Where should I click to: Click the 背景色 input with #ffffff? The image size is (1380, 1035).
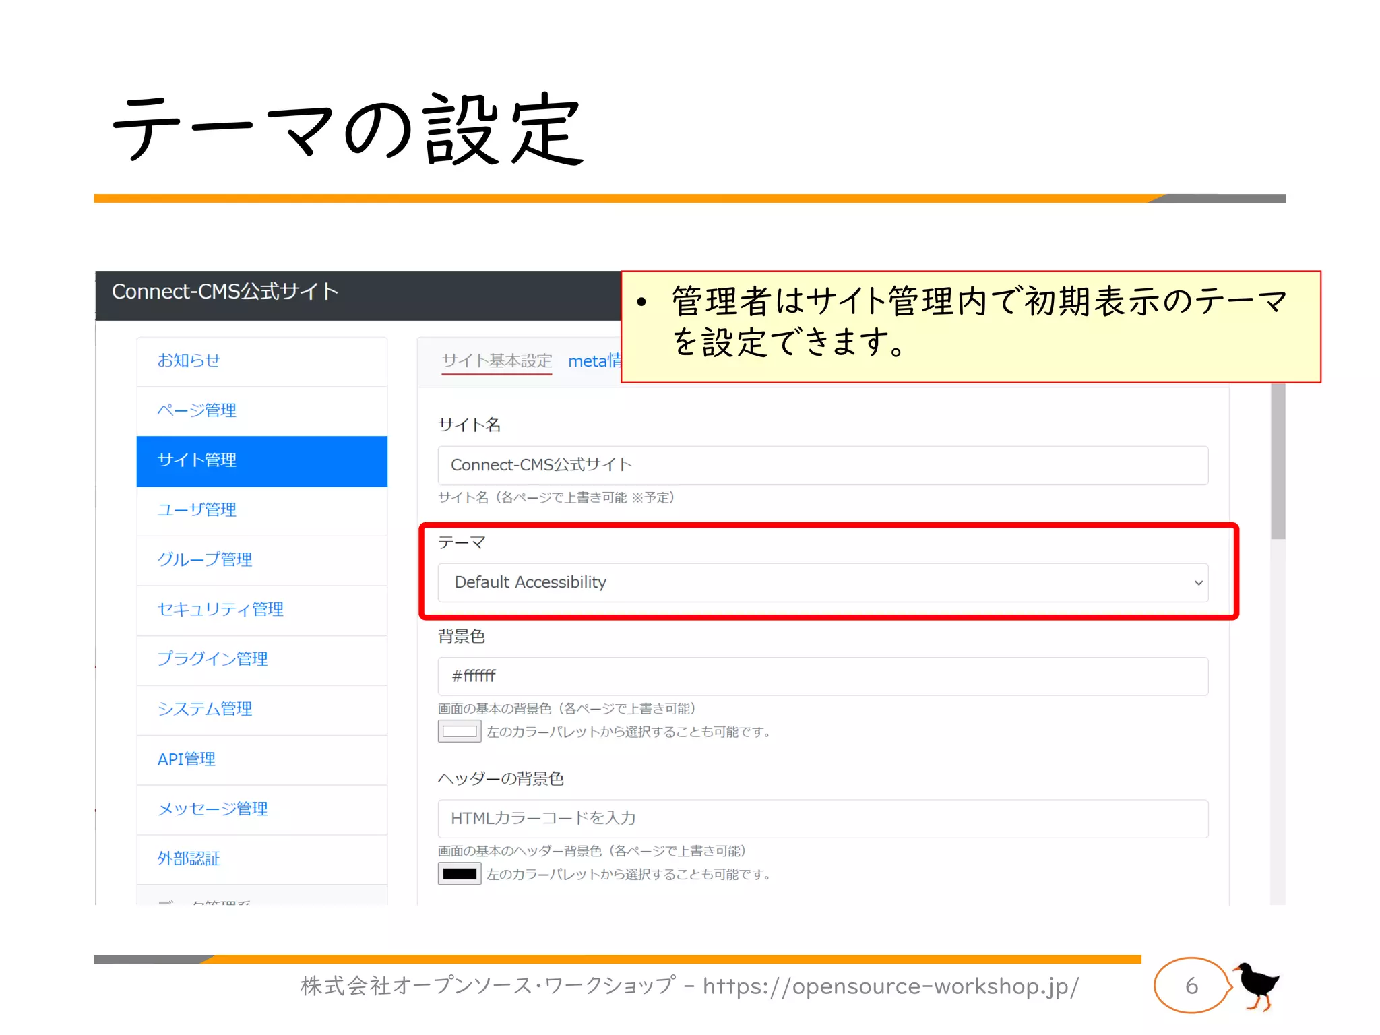tap(823, 676)
